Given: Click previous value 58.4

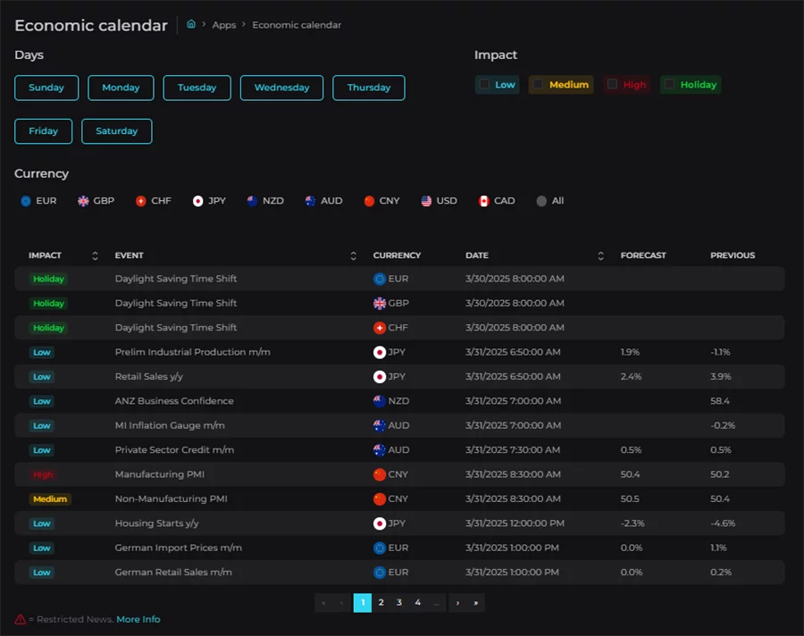Looking at the screenshot, I should tap(719, 401).
